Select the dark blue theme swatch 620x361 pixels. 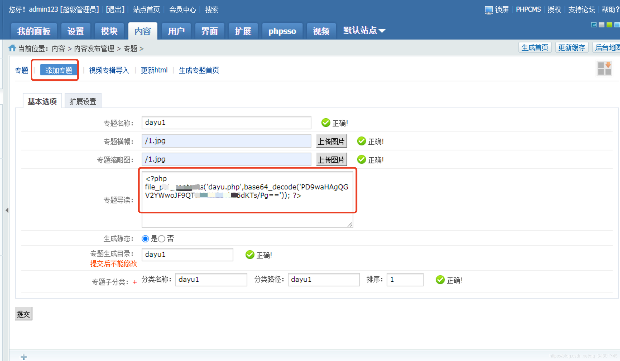594,25
